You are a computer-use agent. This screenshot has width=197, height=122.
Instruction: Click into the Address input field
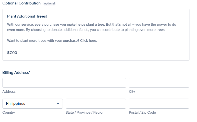pyautogui.click(x=64, y=83)
